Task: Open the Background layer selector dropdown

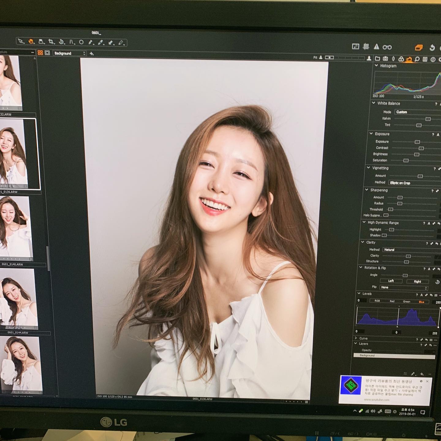Action: coord(70,53)
